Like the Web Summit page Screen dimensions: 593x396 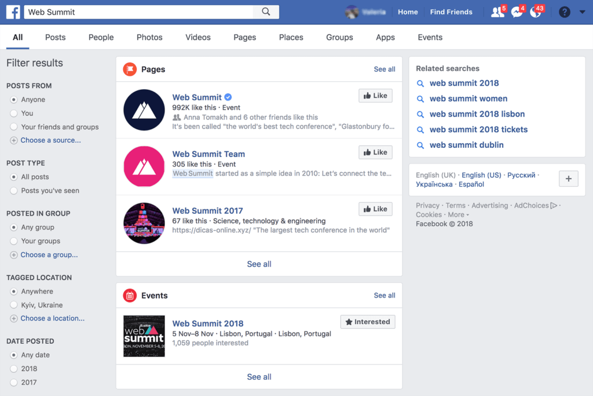(375, 96)
